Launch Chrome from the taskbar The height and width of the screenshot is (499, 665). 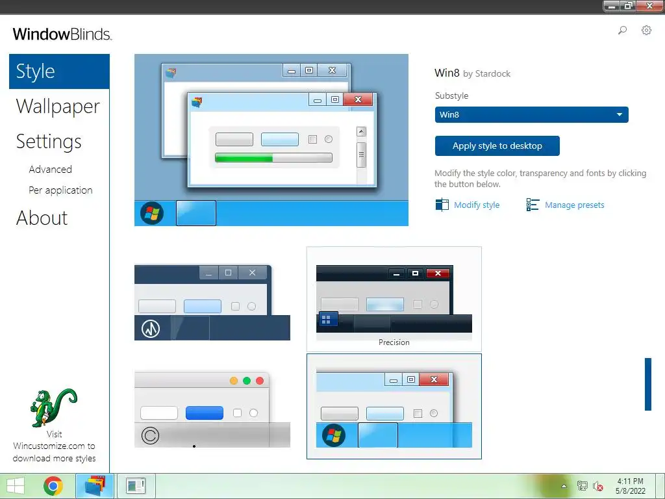coord(53,486)
